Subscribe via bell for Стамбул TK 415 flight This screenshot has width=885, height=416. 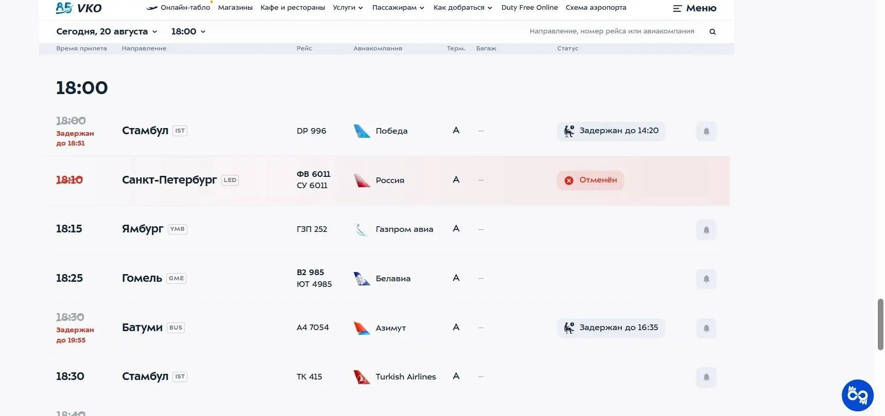pyautogui.click(x=706, y=377)
